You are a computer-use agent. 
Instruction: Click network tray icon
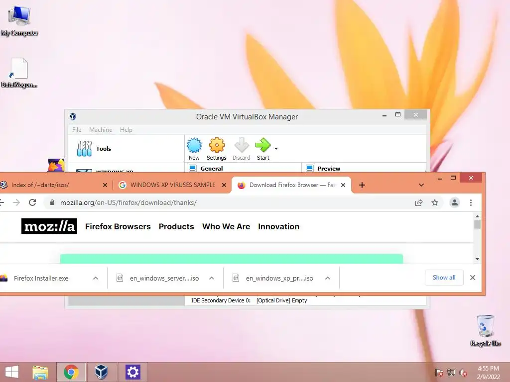coord(451,373)
